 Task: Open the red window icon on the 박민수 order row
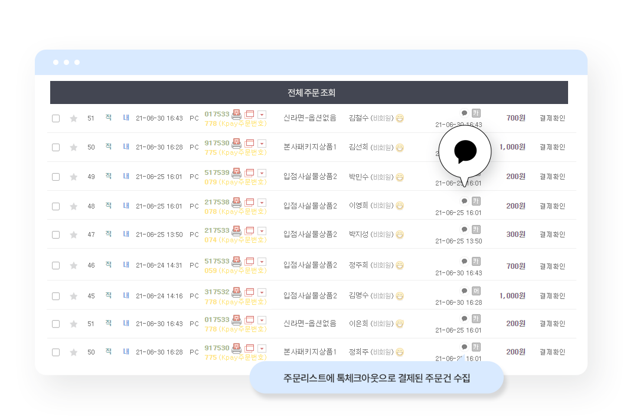coord(250,173)
